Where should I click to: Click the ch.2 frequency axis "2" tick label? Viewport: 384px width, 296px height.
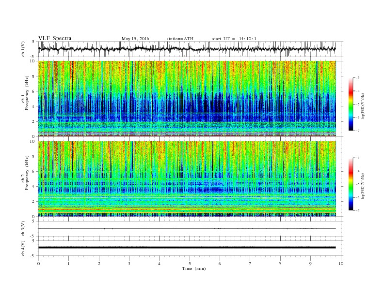pyautogui.click(x=34, y=202)
